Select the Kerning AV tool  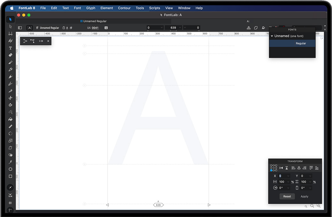(10, 41)
